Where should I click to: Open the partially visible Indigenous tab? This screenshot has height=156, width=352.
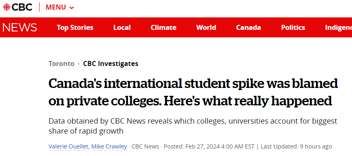pos(339,27)
